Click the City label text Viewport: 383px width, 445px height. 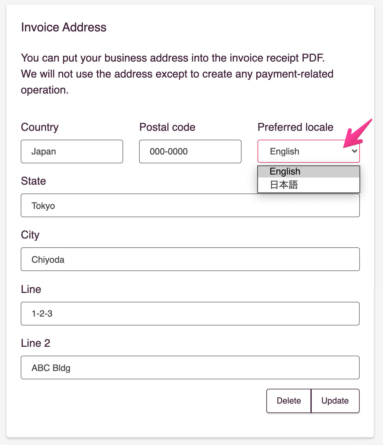point(30,235)
